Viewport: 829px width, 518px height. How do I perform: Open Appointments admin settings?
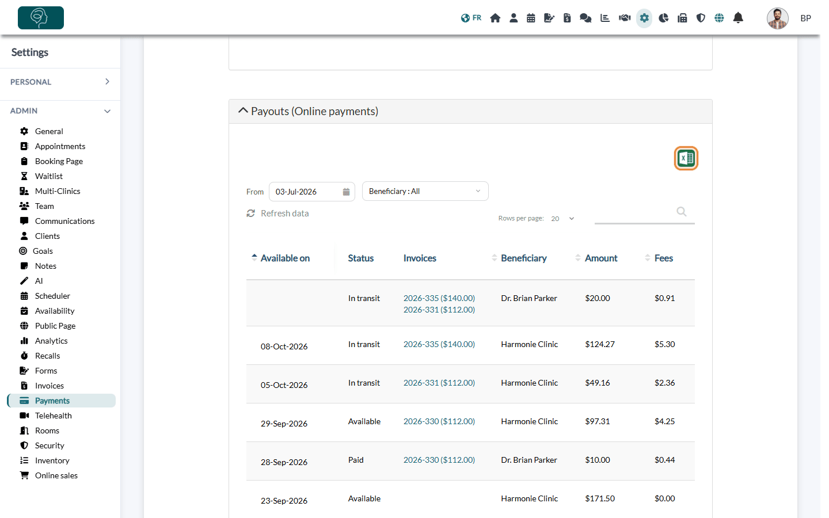click(x=60, y=146)
